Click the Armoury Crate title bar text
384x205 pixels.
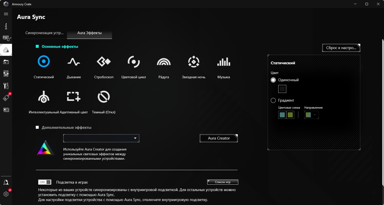coord(22,4)
